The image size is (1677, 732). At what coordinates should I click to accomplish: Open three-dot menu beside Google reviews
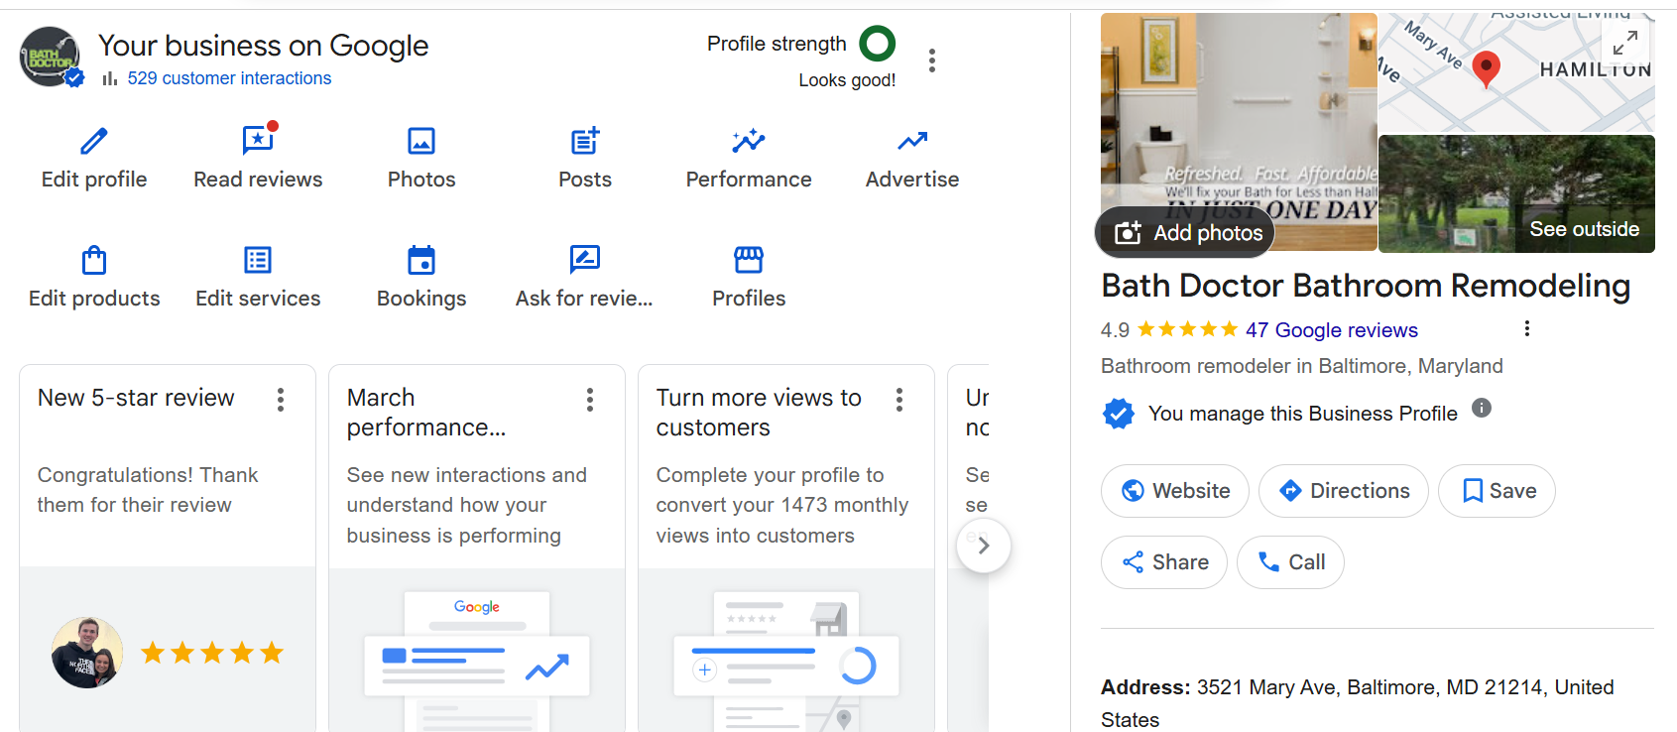click(x=1527, y=328)
